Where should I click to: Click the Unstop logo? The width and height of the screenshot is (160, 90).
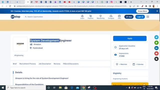pyautogui.click(x=15, y=17)
